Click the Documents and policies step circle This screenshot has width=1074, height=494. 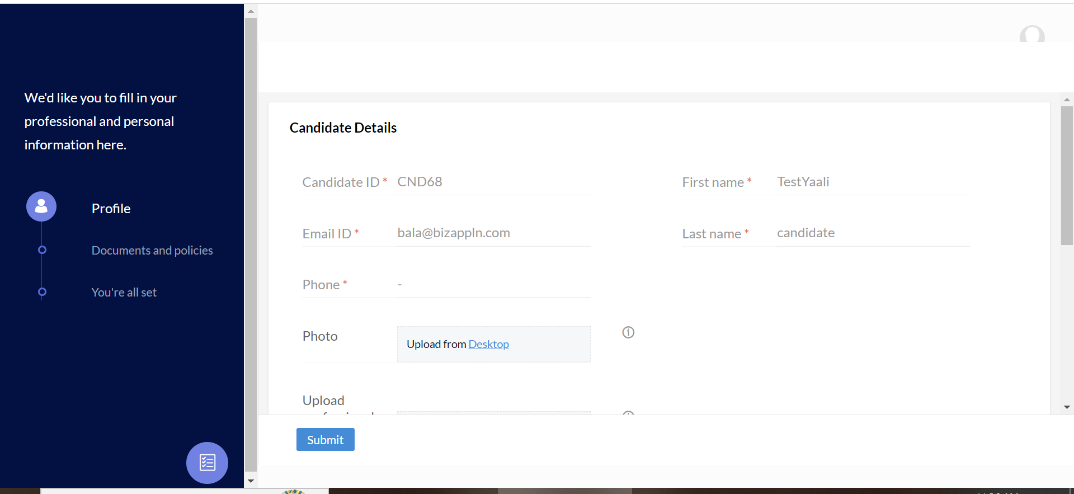(x=42, y=250)
